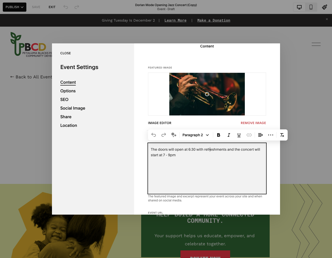
Task: Open the hamburger site navigation menu
Action: [x=316, y=44]
